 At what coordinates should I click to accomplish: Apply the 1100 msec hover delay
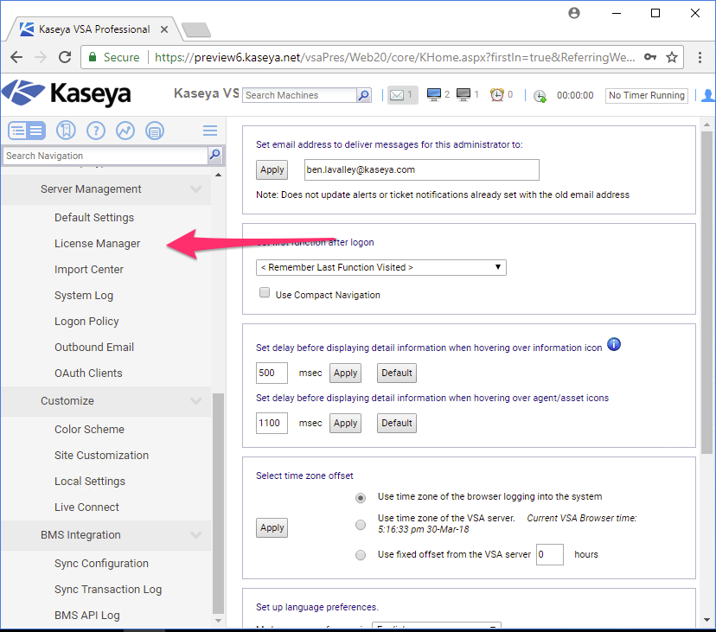(345, 424)
